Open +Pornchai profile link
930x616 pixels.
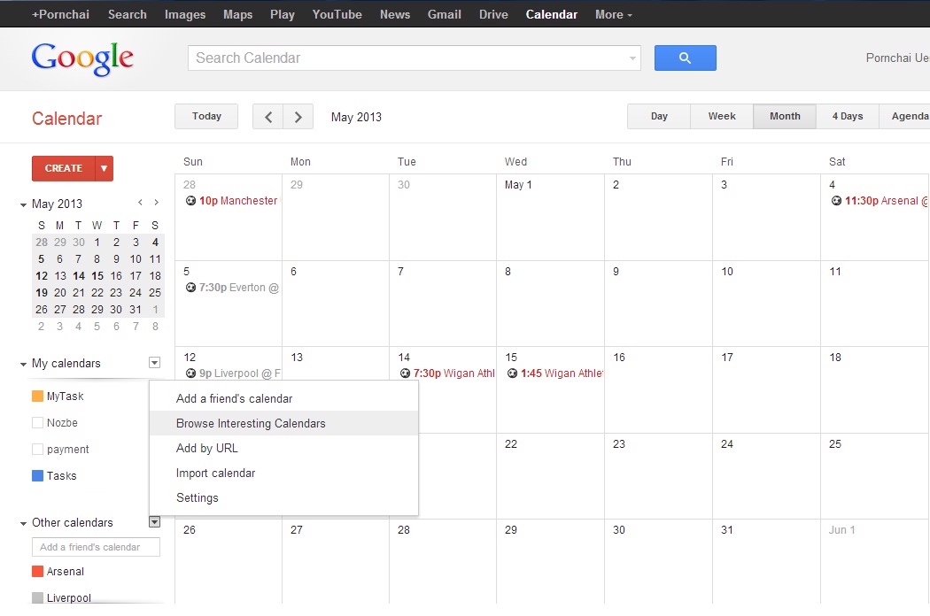pos(60,14)
